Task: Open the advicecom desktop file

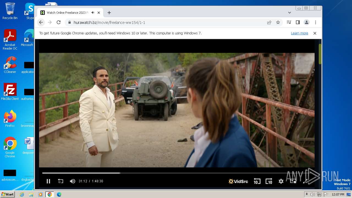Action: point(10,175)
